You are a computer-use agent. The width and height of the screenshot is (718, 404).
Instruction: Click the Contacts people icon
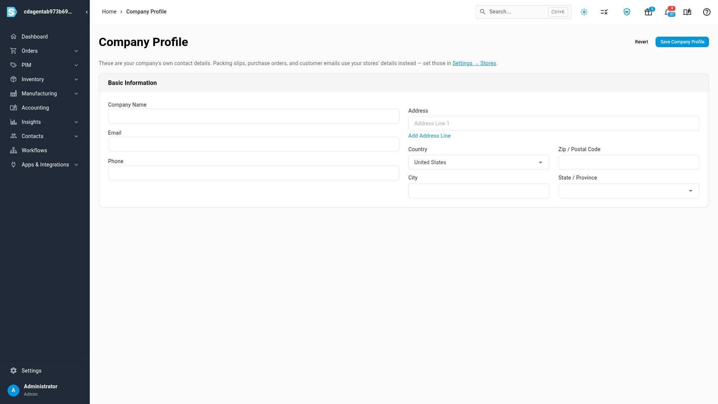click(13, 136)
